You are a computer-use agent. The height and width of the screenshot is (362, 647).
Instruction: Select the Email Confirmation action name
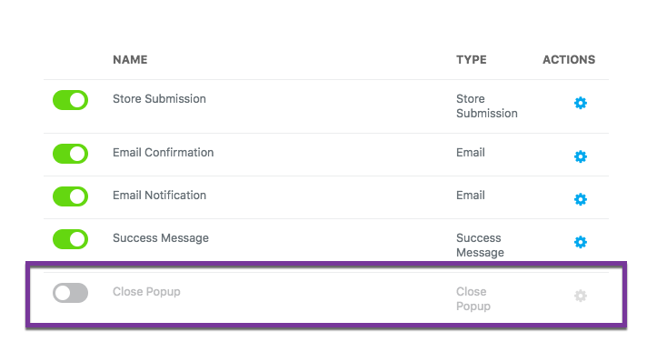coord(163,153)
